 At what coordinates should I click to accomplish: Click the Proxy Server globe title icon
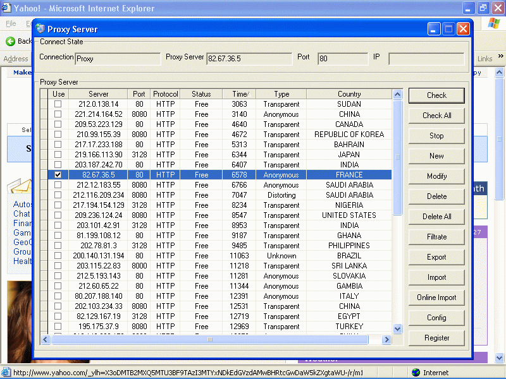tap(40, 28)
